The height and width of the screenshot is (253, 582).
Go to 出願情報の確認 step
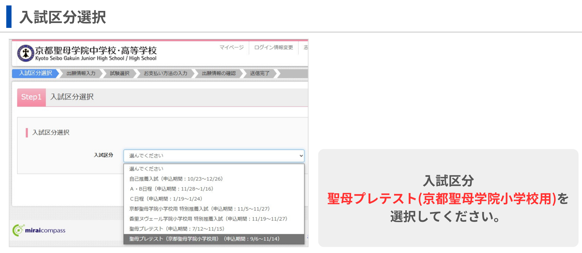[x=219, y=73]
